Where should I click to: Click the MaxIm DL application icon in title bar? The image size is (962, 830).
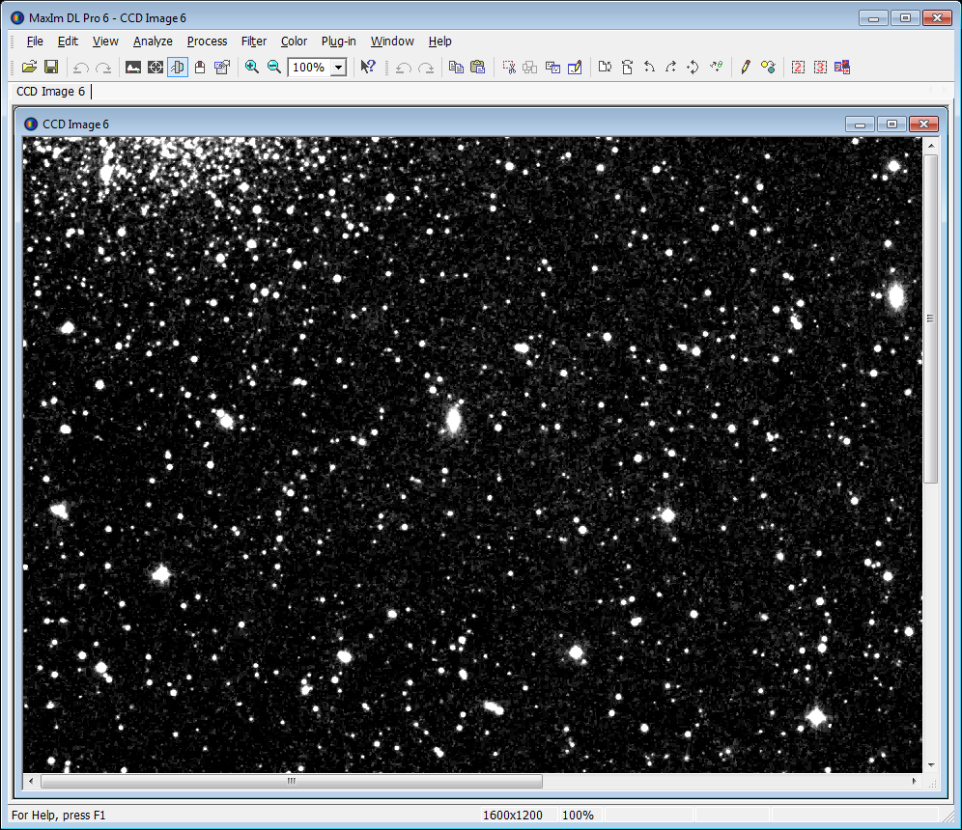click(17, 17)
